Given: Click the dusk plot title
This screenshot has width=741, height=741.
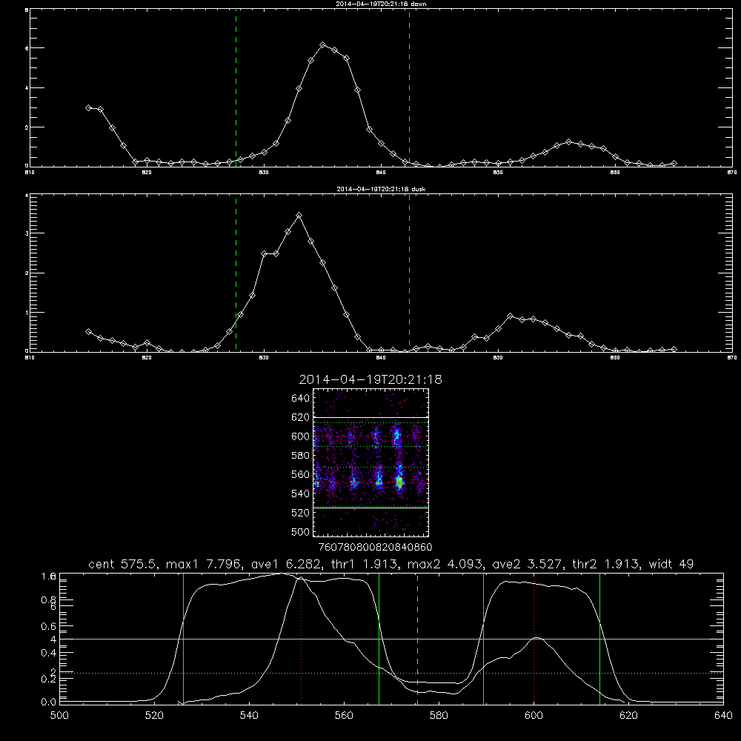Looking at the screenshot, I should (x=381, y=189).
